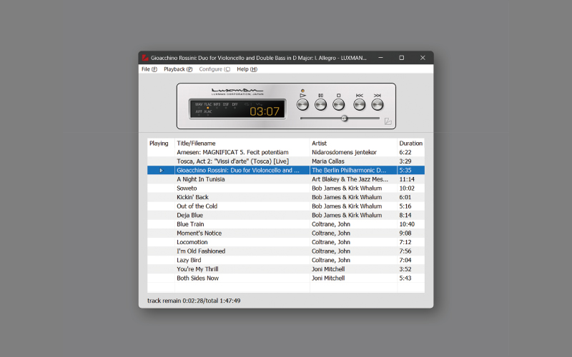Click the Duration column header
572x357 pixels.
coord(410,144)
